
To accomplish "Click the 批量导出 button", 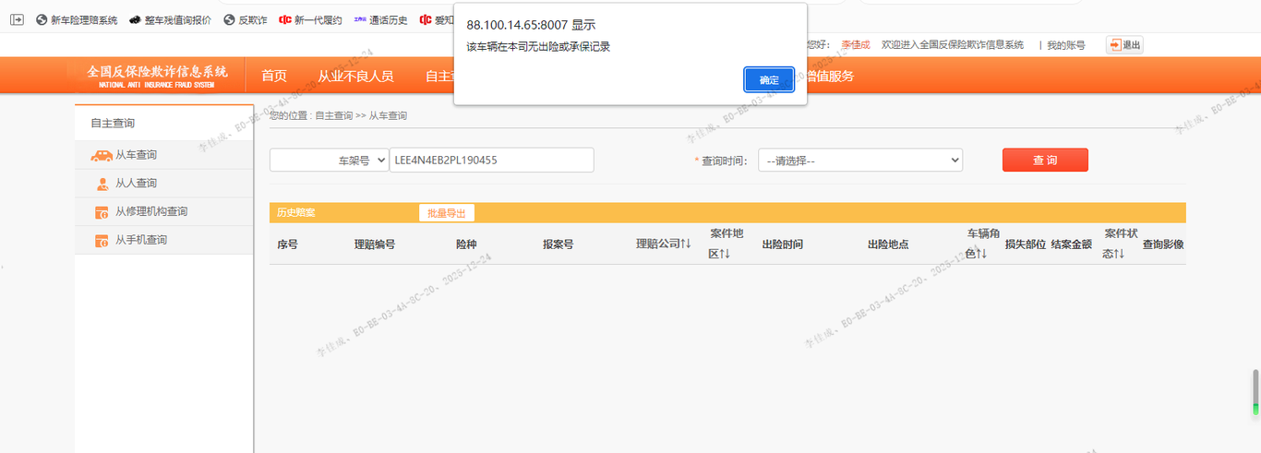I will (447, 213).
